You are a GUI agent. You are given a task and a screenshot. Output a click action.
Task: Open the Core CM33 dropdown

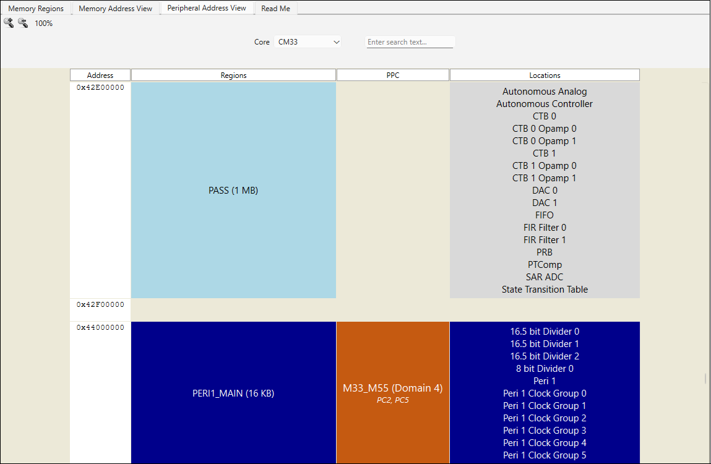[308, 42]
